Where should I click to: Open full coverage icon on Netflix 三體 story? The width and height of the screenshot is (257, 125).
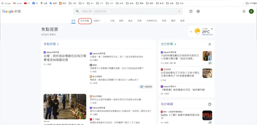point(210,123)
